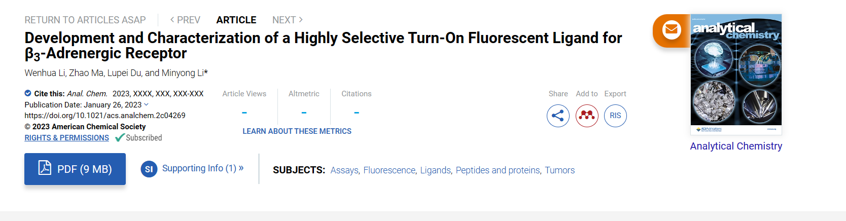846x221 pixels.
Task: Click the Tumors subject link
Action: pos(559,170)
